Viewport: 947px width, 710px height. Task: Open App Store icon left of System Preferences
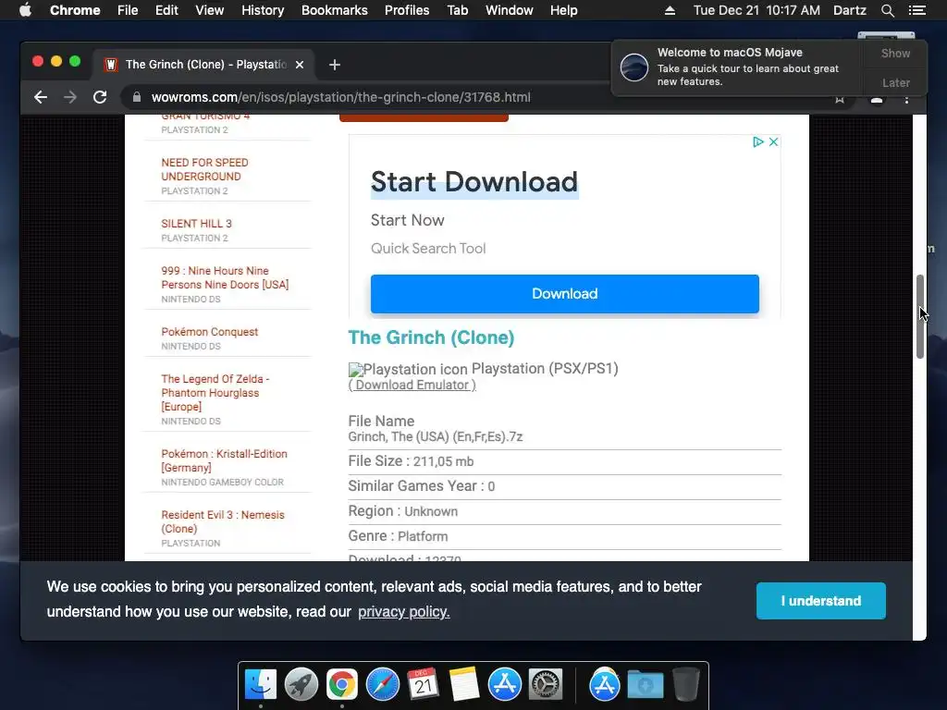pos(504,685)
